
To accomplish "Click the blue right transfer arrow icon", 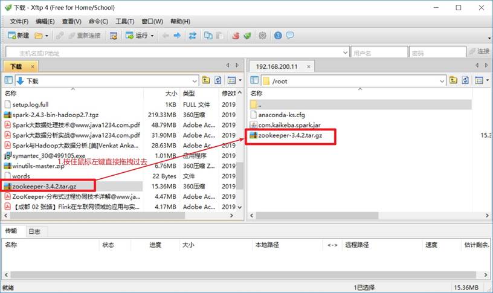I will 178,36.
